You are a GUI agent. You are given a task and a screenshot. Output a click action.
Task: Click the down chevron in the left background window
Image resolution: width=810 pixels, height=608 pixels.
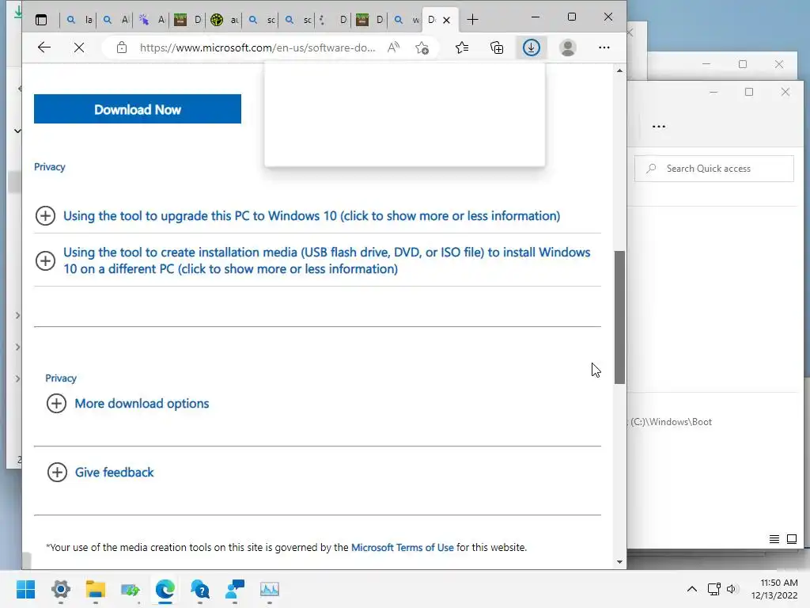click(x=17, y=131)
